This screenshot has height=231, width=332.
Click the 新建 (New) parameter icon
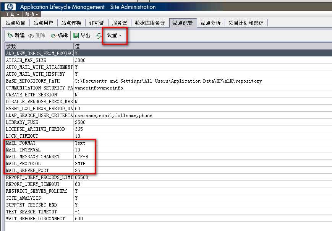10,35
